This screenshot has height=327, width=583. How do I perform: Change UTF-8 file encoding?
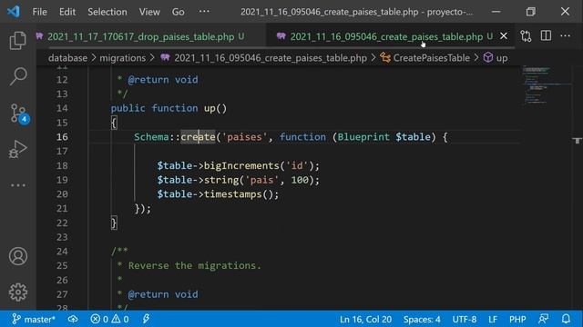click(464, 319)
